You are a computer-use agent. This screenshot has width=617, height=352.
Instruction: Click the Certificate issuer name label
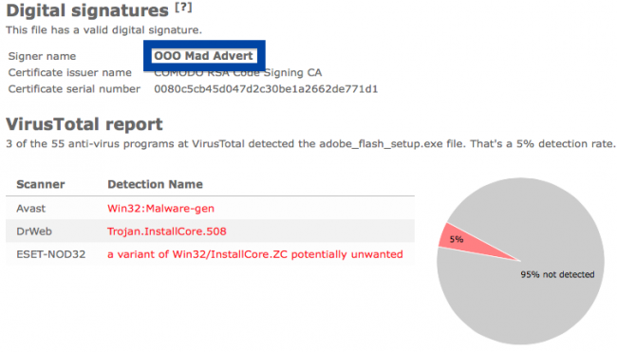(x=70, y=73)
